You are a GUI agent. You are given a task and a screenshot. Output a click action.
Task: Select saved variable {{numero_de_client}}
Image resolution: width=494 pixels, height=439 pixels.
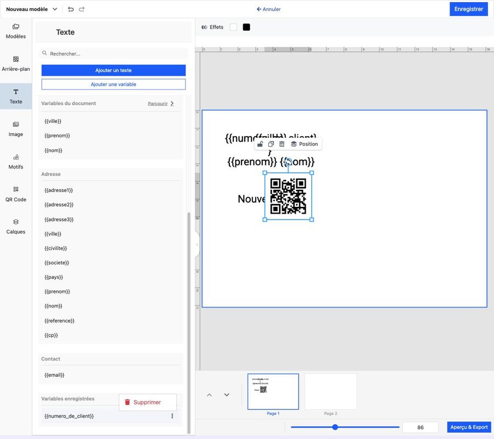coord(69,416)
